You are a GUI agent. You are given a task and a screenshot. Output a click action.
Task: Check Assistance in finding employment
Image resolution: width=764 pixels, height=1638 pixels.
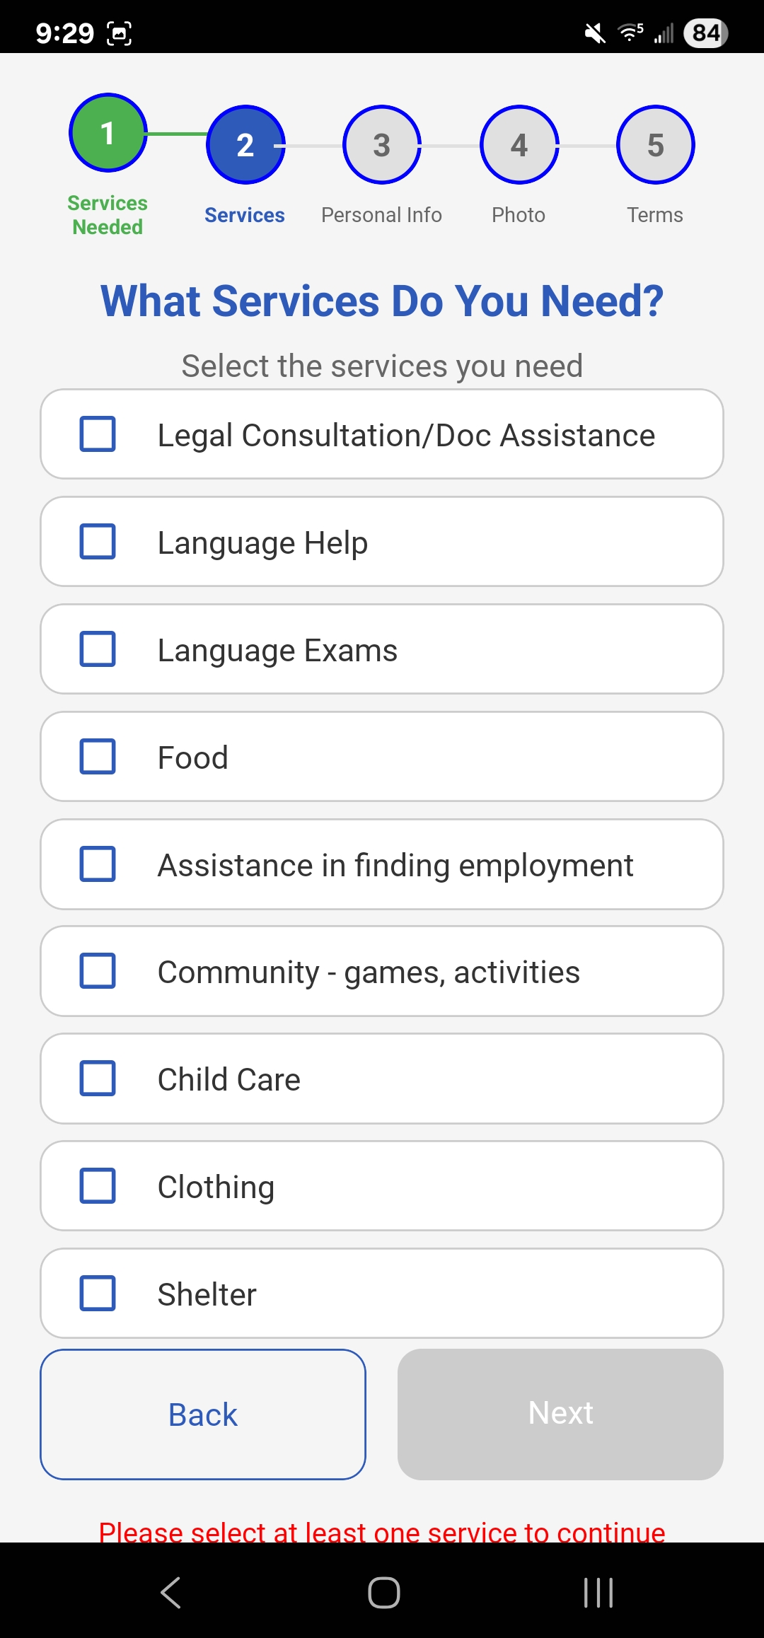click(98, 864)
